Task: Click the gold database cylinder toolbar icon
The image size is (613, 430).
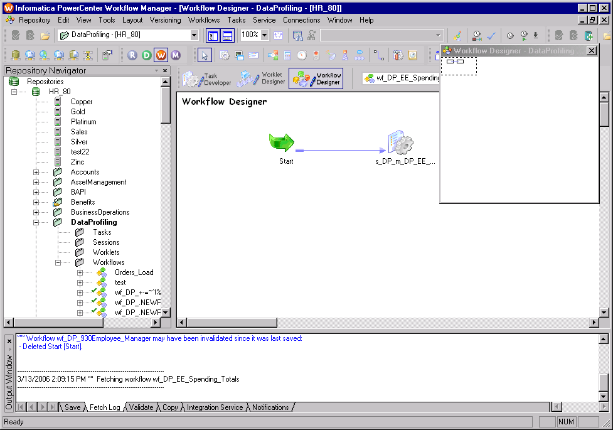Action: 16,56
